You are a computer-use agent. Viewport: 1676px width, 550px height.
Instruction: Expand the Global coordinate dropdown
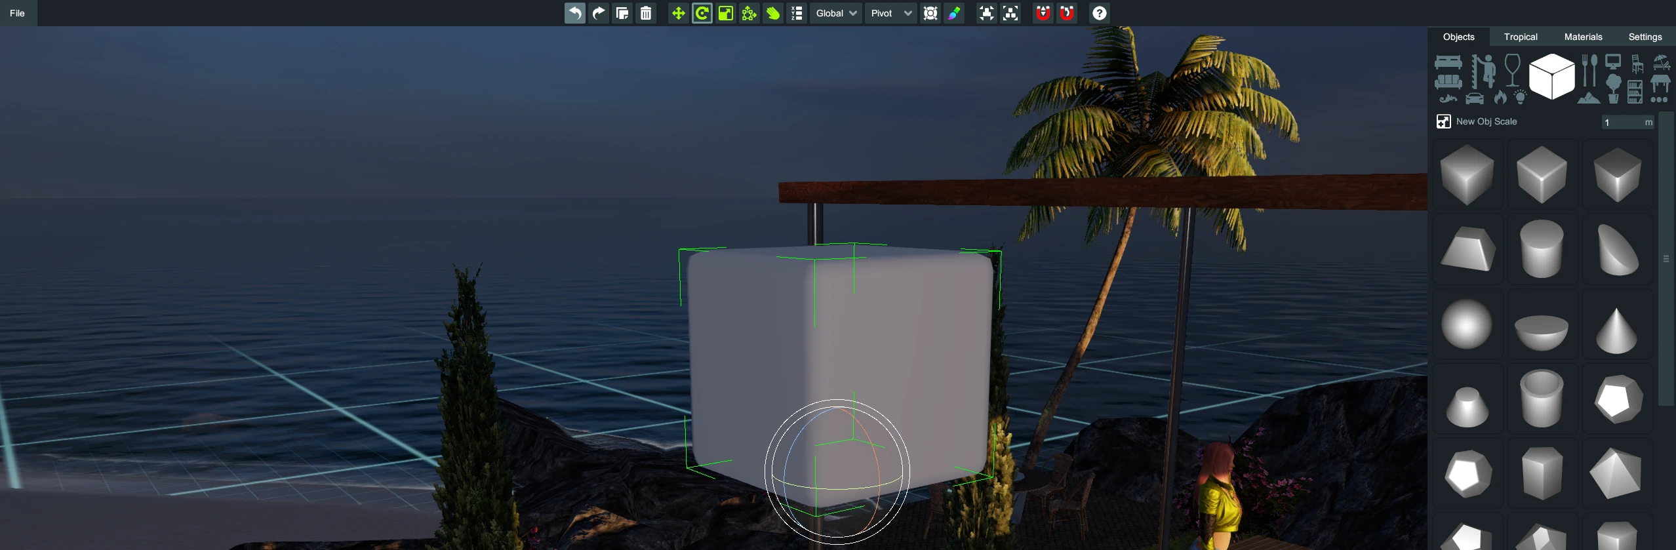click(835, 13)
